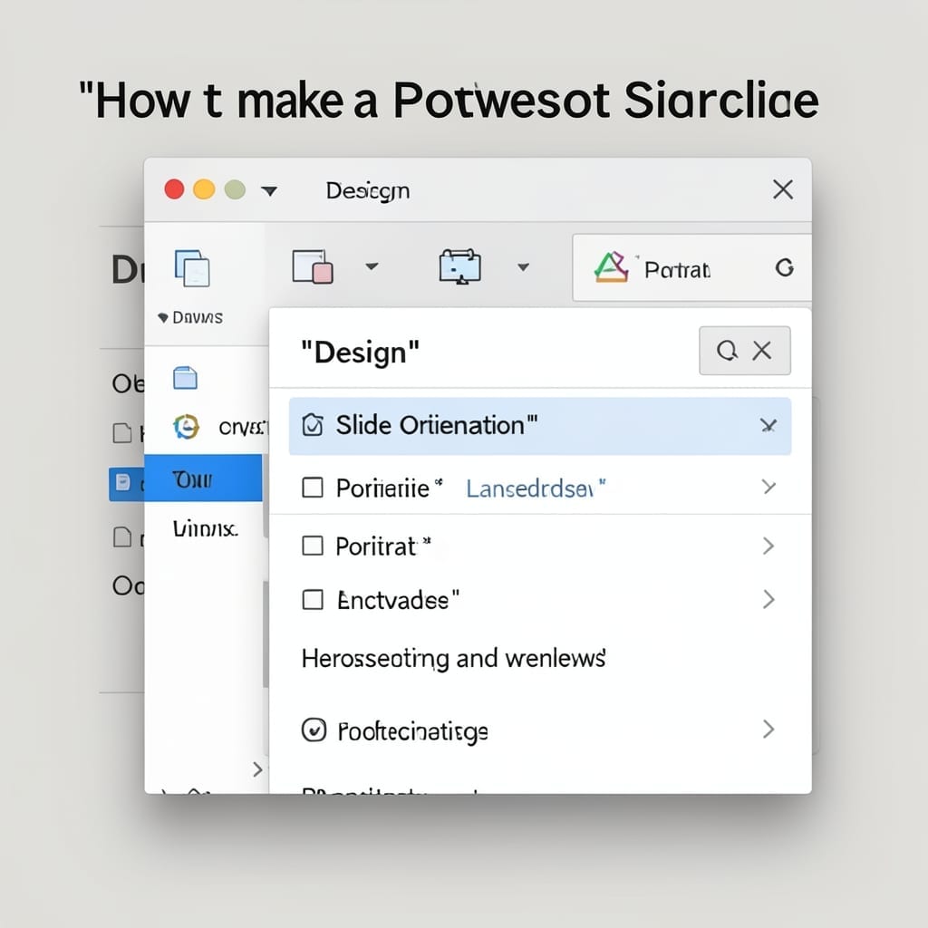
Task: Click the blue Lansedrdsev link
Action: pyautogui.click(x=536, y=488)
